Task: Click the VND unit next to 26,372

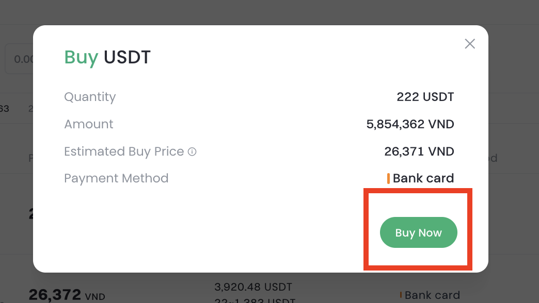Action: tap(95, 296)
